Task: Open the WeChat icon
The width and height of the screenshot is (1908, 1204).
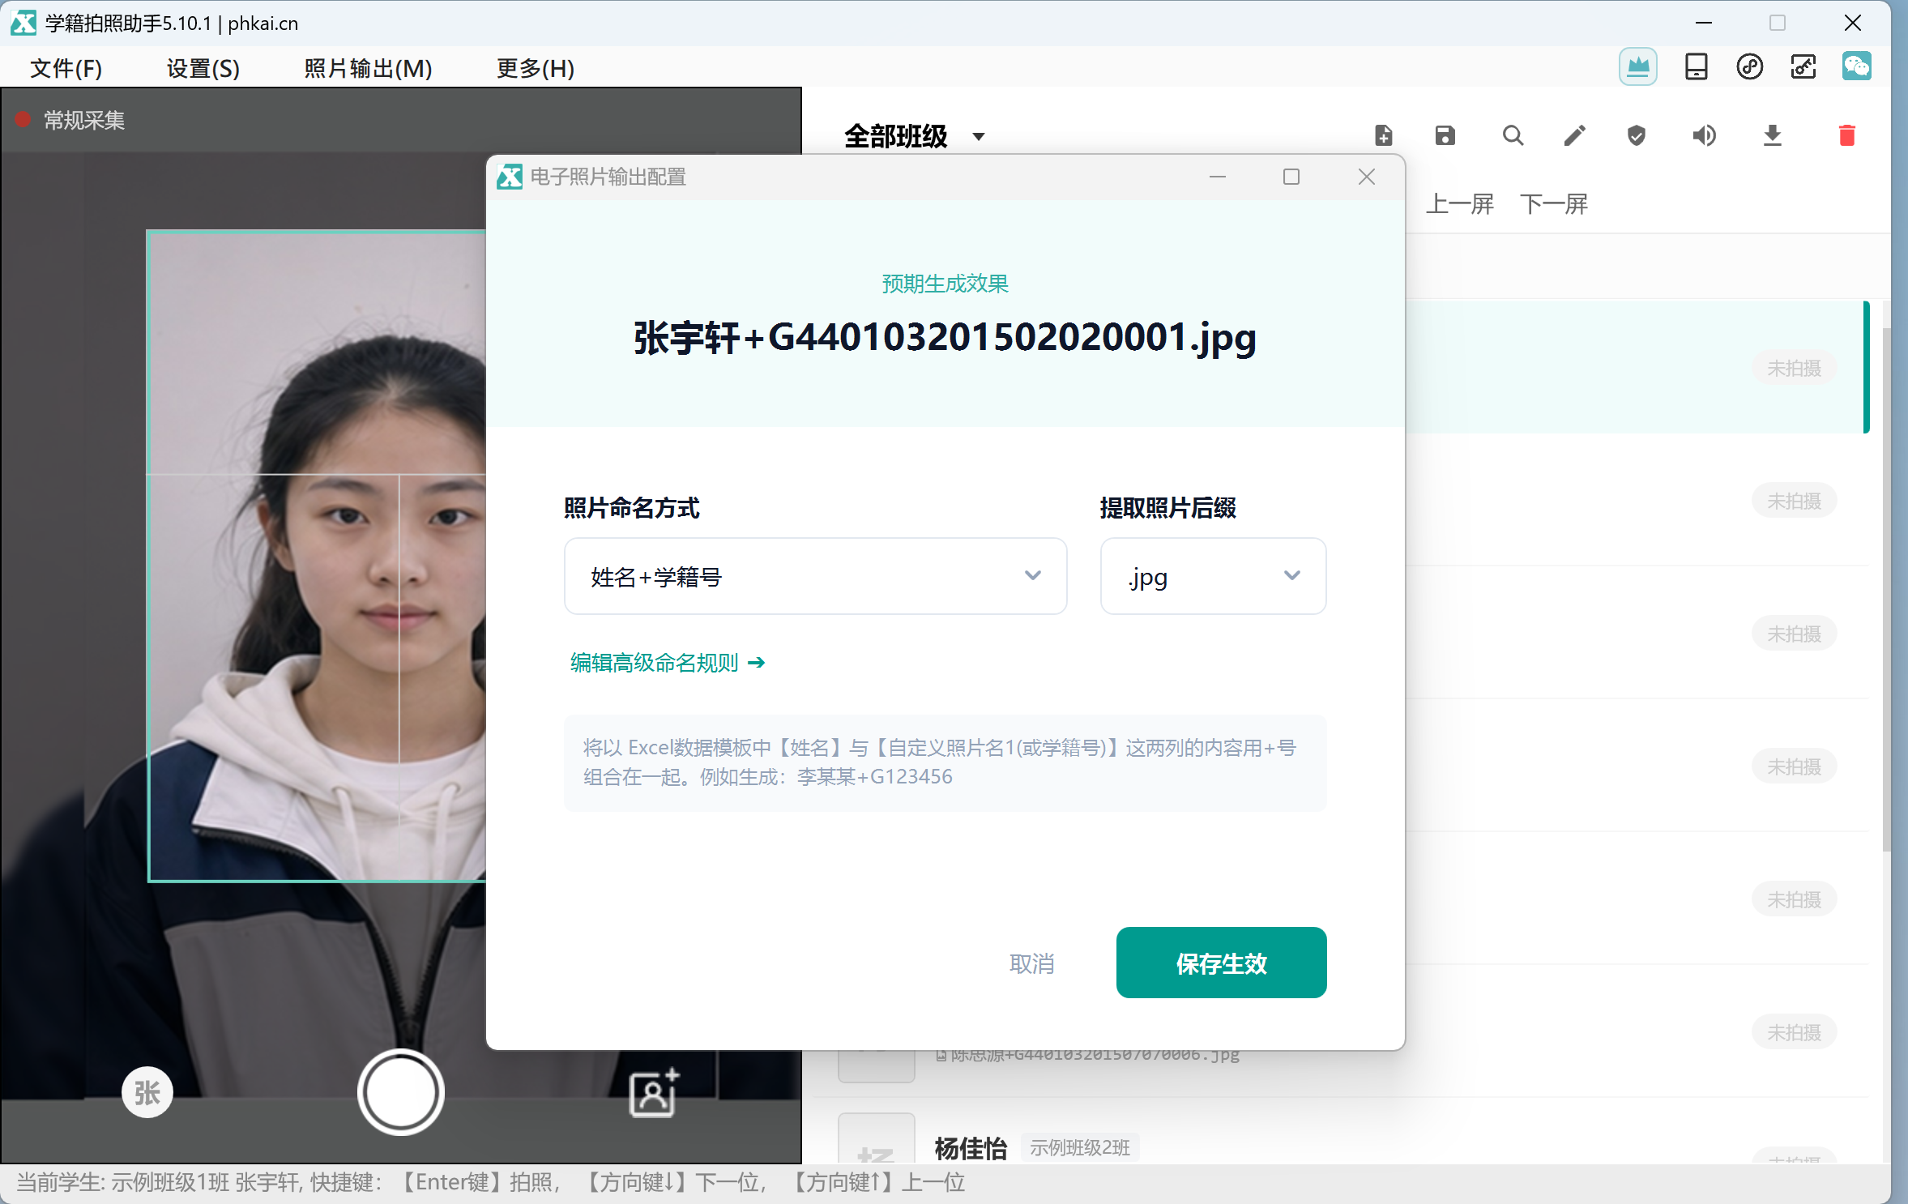Action: tap(1856, 66)
